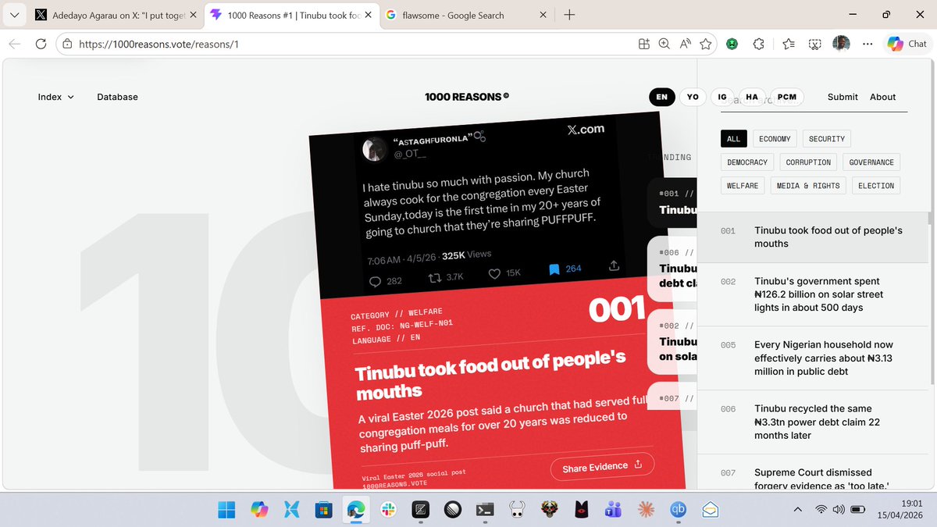Select the EN language toggle
The height and width of the screenshot is (527, 937).
coord(662,97)
